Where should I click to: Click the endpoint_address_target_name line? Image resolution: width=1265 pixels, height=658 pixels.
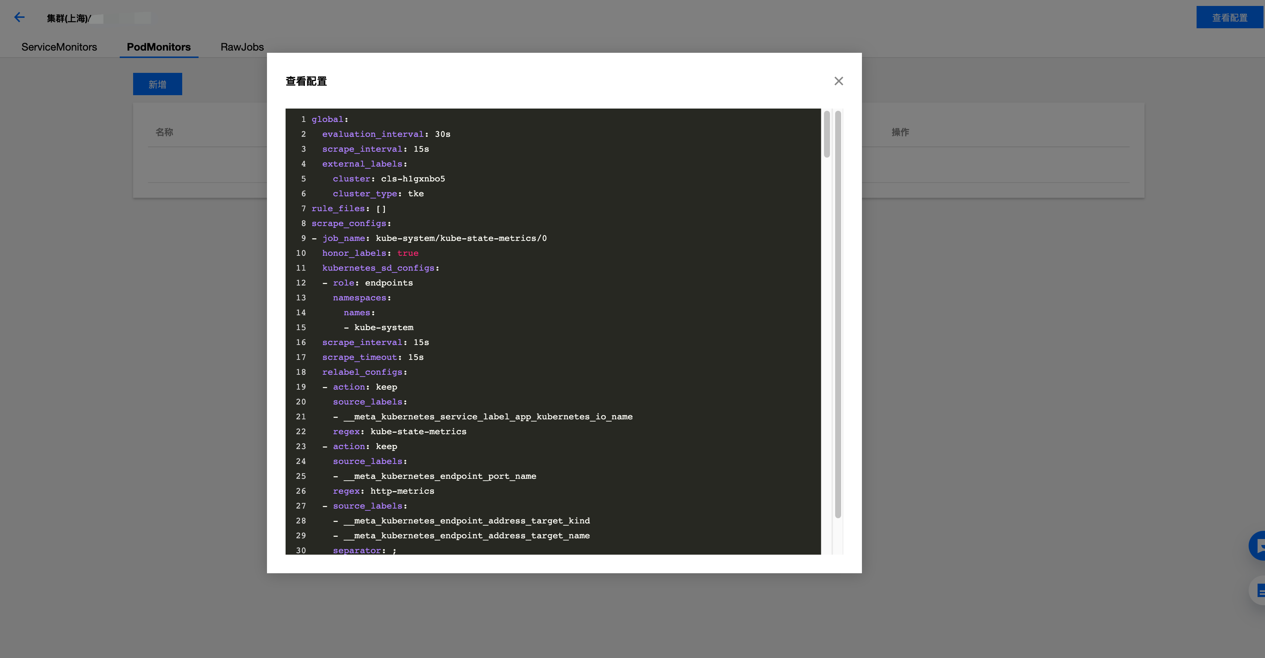coord(461,536)
